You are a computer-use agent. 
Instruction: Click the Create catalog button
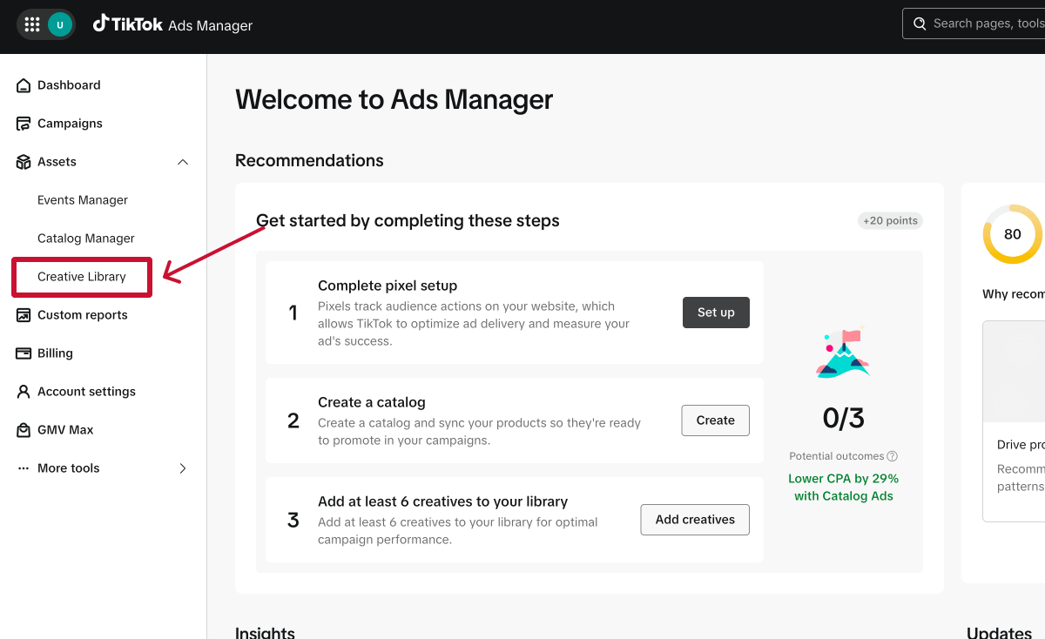716,420
